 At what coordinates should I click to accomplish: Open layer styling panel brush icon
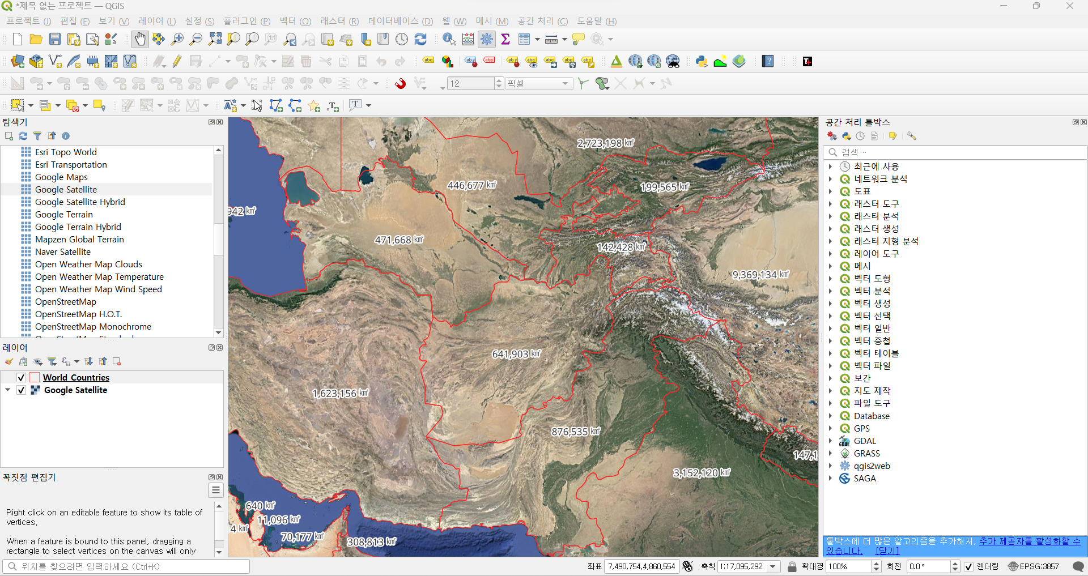[x=9, y=361]
